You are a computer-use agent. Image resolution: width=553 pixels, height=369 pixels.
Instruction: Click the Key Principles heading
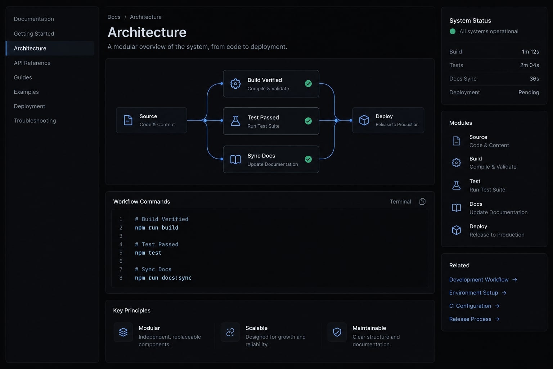(132, 311)
